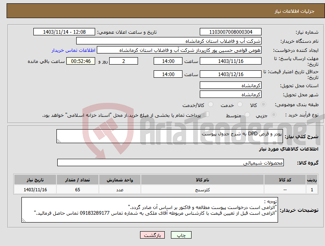Click the گروه کالا field محصولات شیمیائی
325x246 pixels.
[x=171, y=163]
